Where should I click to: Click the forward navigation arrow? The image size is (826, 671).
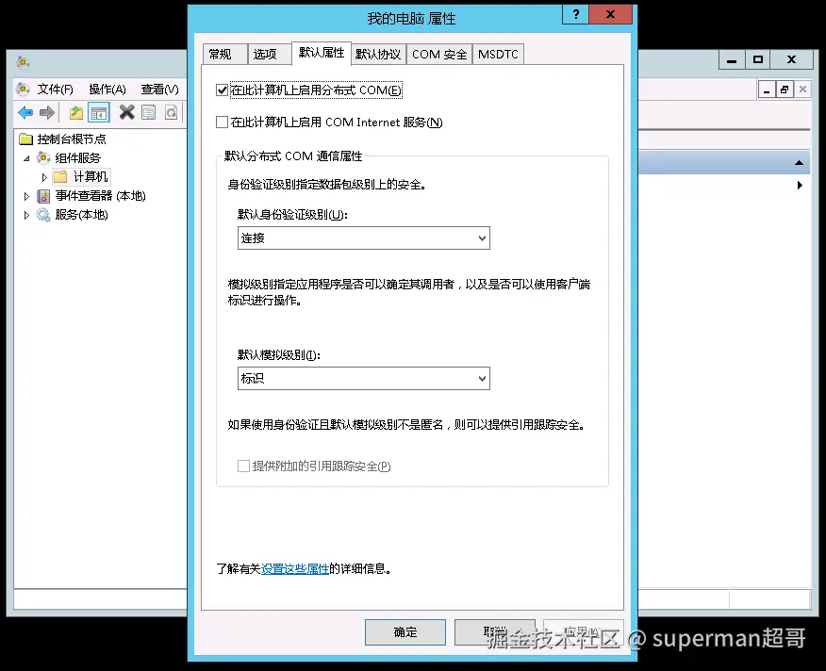coord(46,112)
